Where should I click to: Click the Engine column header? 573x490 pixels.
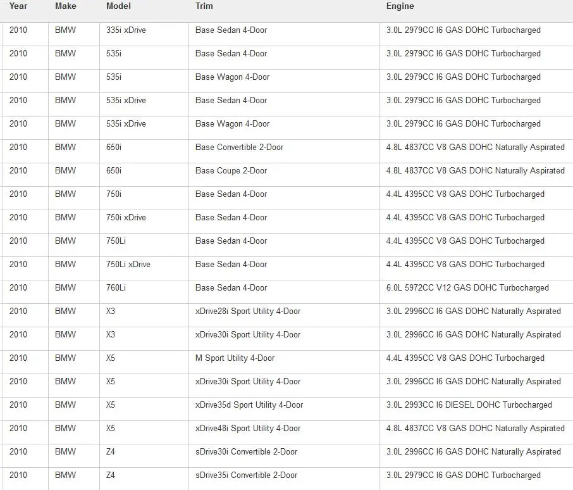pos(400,6)
